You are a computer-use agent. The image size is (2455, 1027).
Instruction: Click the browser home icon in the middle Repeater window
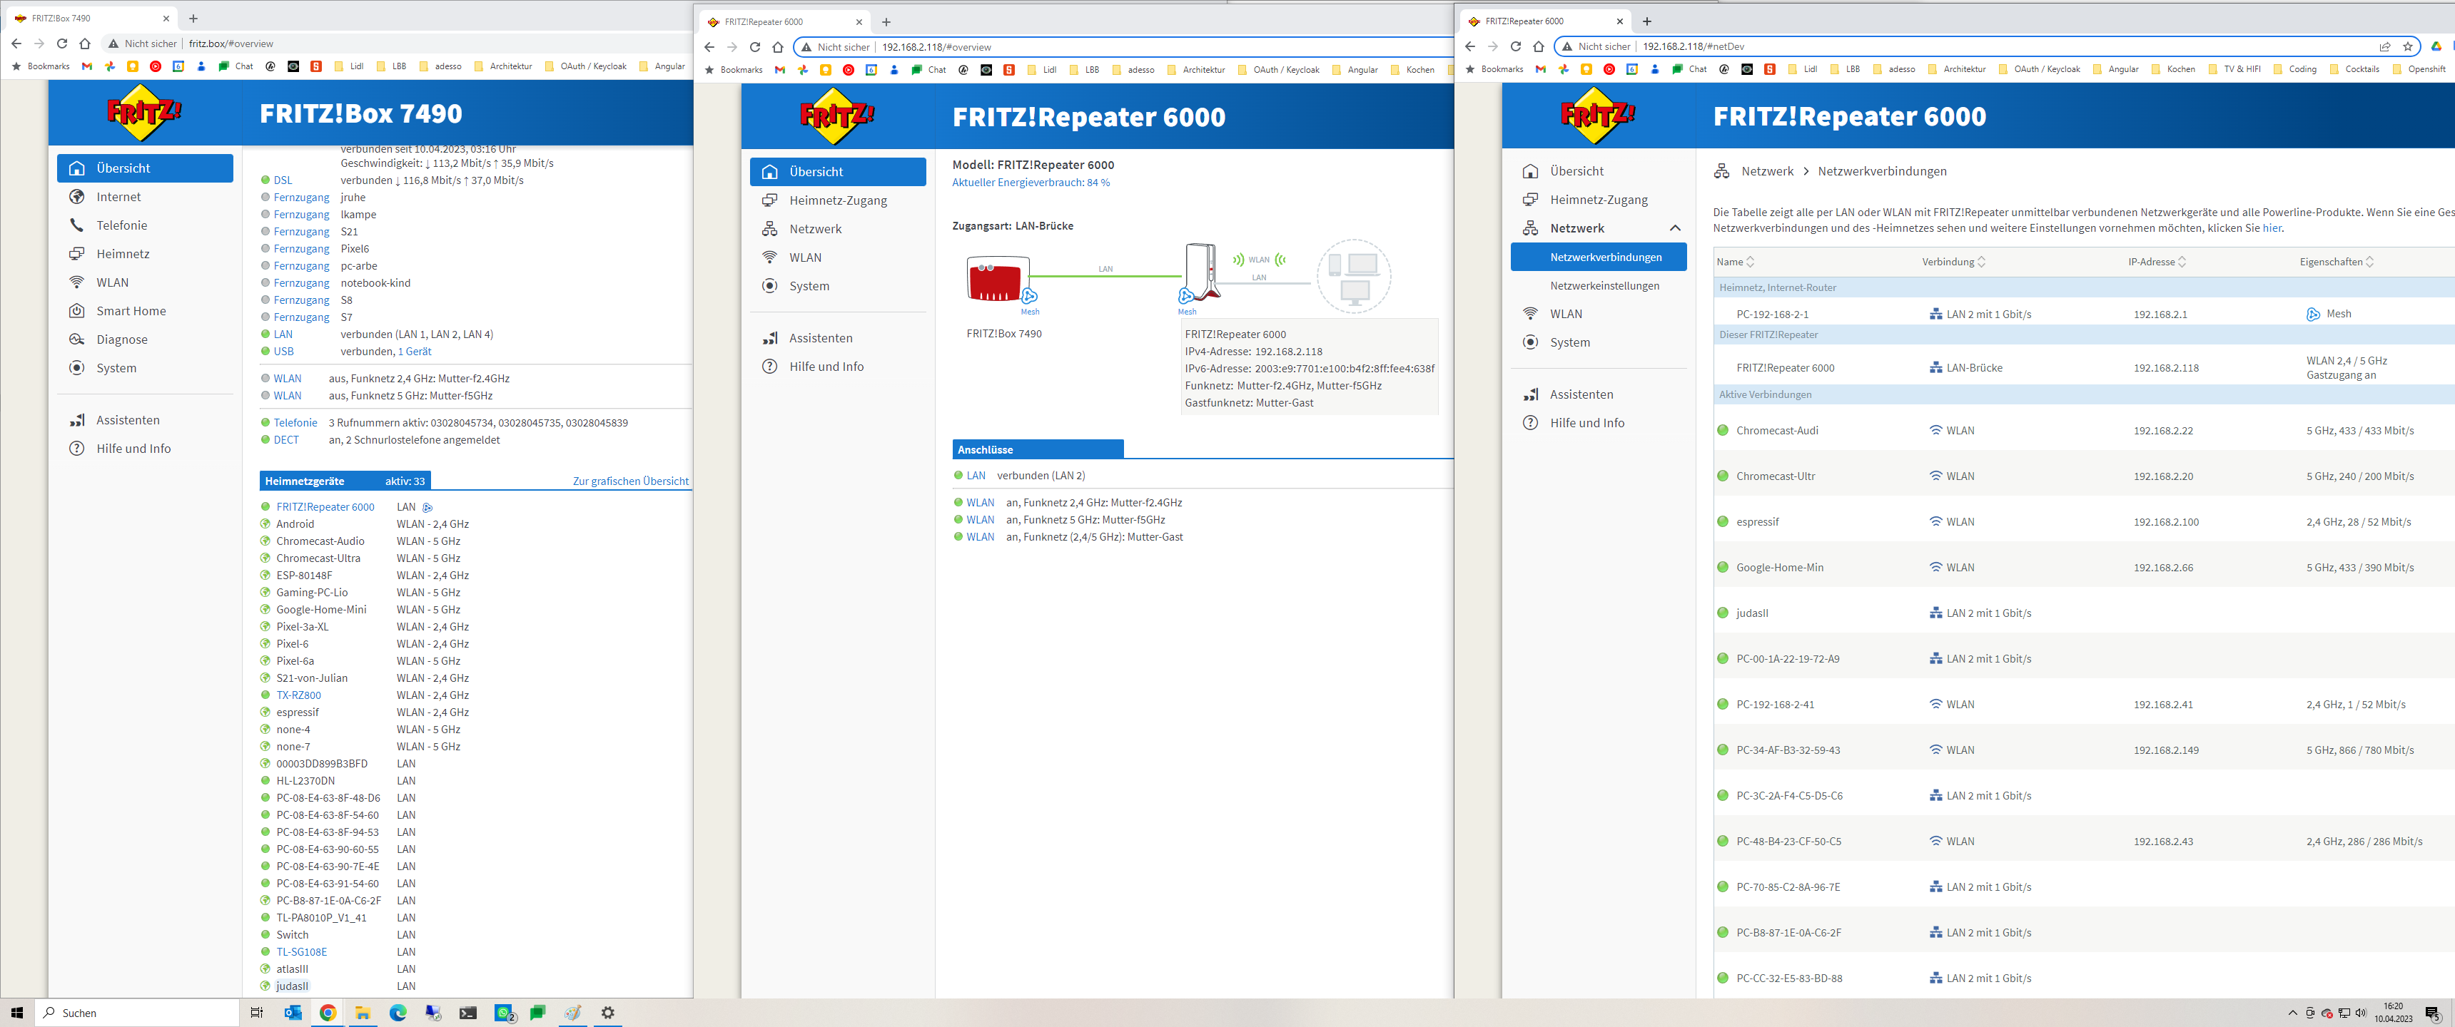778,48
